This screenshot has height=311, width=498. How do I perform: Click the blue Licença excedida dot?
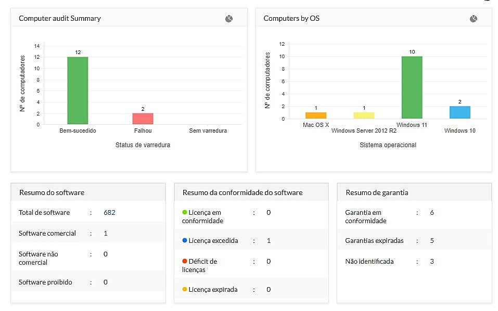185,241
